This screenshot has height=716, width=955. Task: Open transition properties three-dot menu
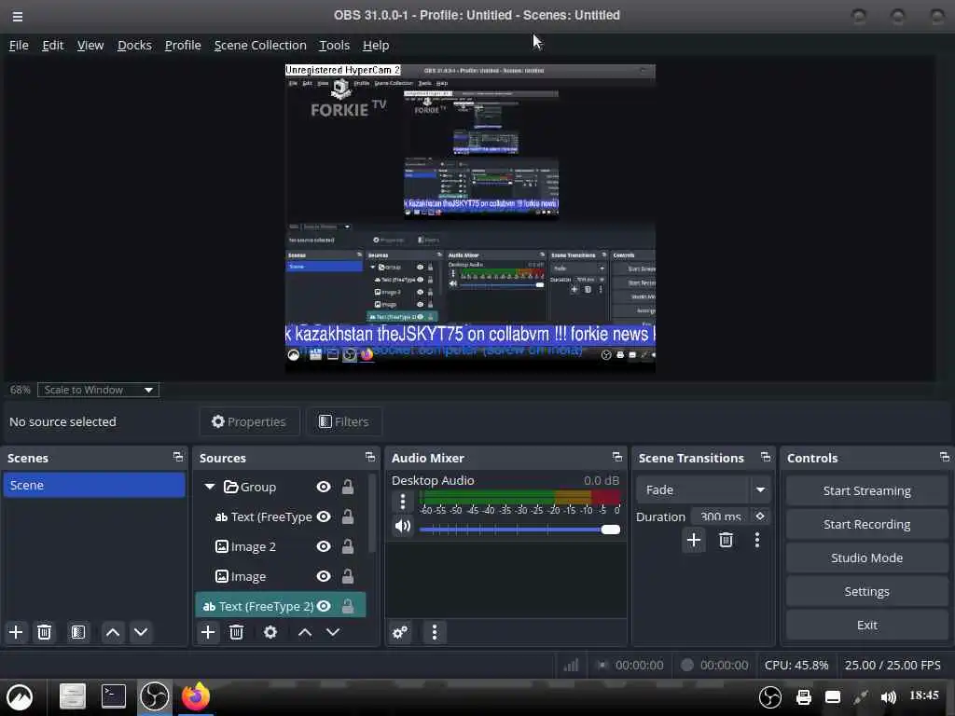757,540
